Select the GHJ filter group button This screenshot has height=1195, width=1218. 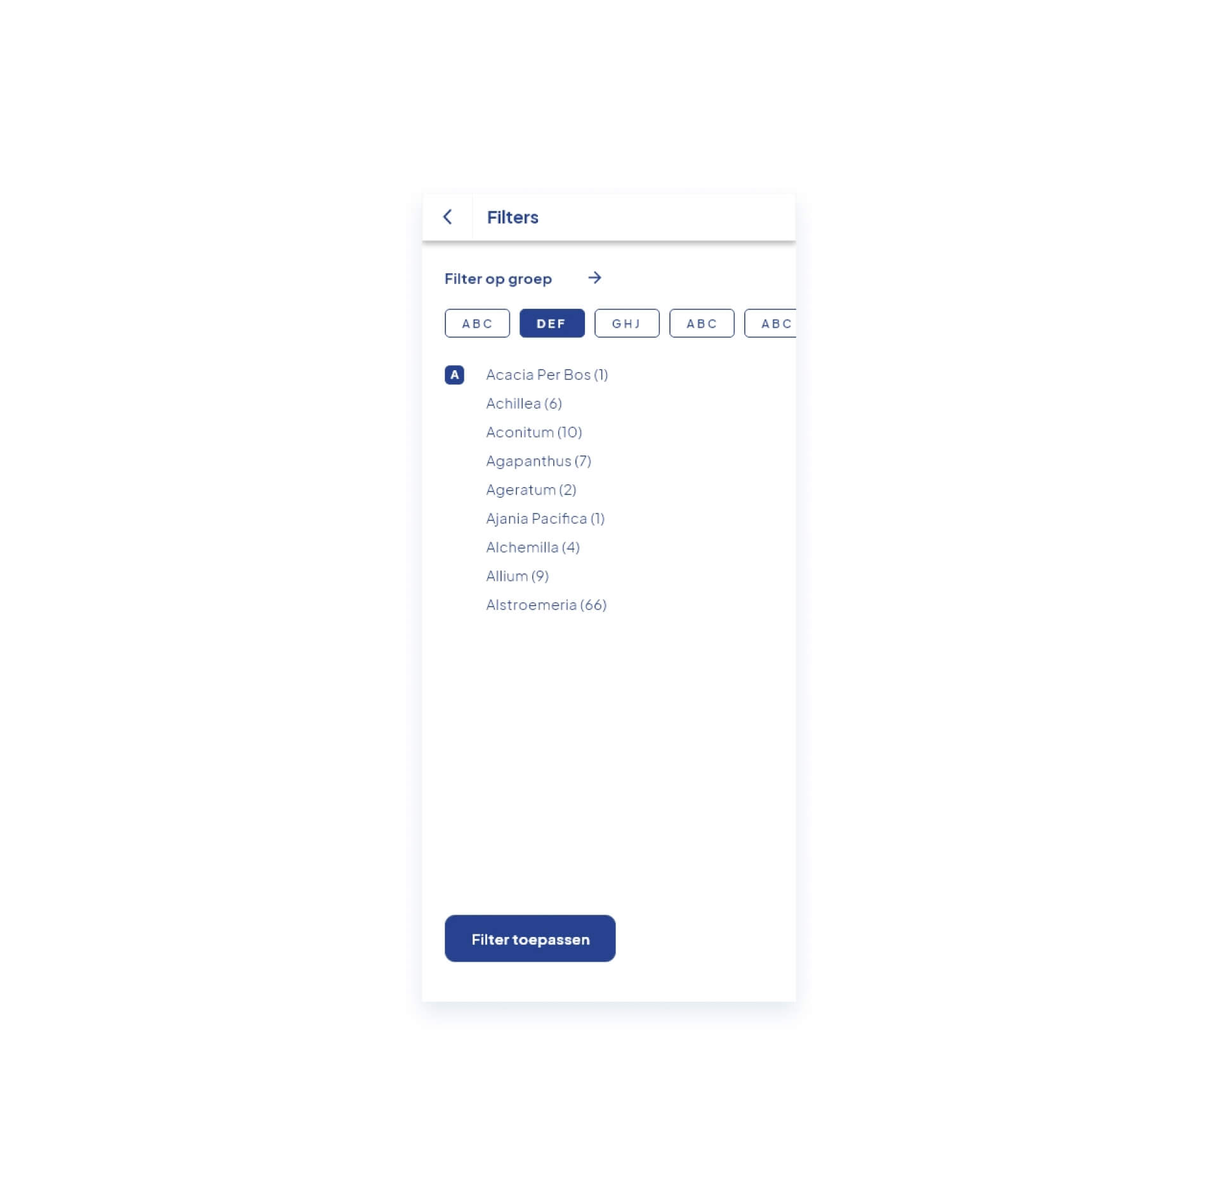pos(627,322)
